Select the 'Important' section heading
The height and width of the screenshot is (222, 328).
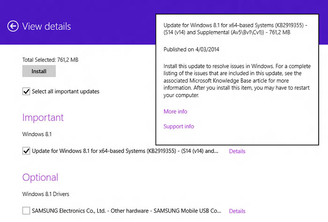pyautogui.click(x=43, y=117)
